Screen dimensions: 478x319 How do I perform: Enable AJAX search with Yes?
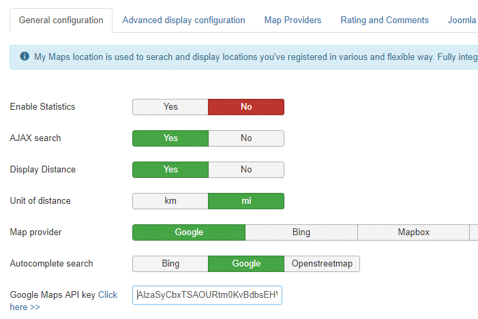(x=170, y=138)
